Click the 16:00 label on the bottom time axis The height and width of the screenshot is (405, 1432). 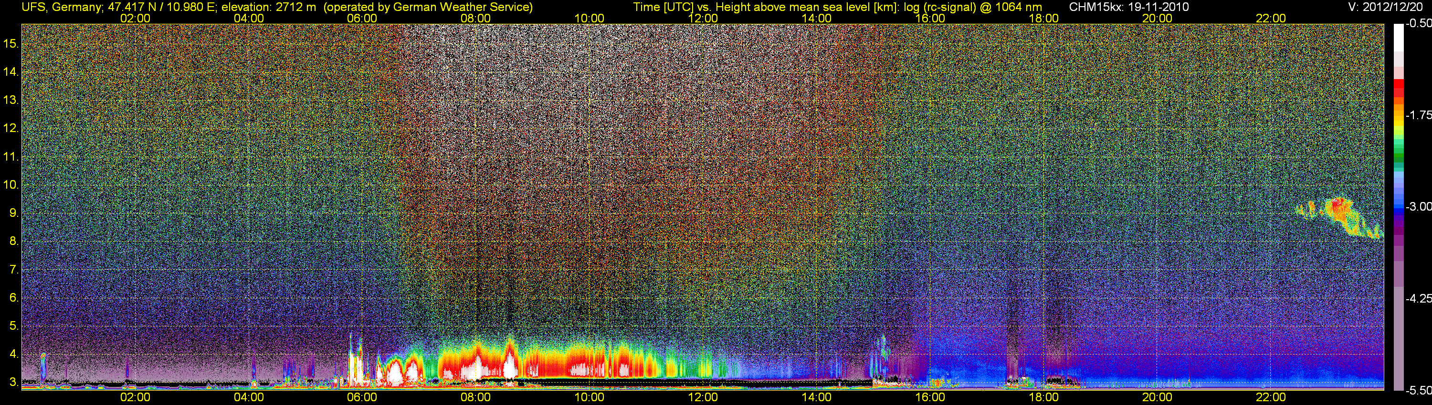[x=930, y=397]
